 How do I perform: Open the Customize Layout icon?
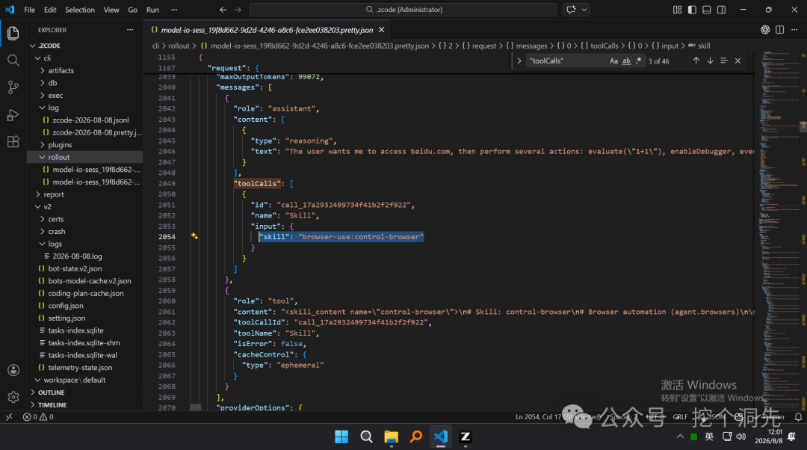point(677,9)
